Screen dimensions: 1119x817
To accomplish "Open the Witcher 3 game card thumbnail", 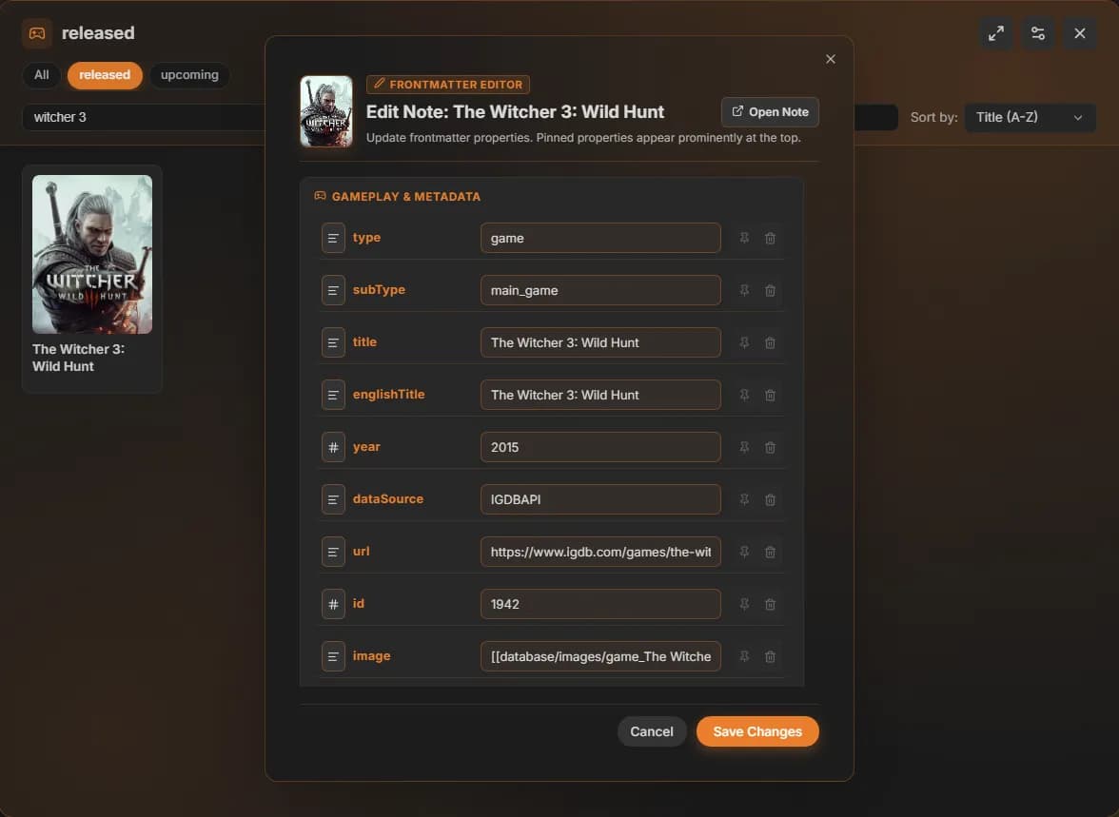I will coord(92,254).
